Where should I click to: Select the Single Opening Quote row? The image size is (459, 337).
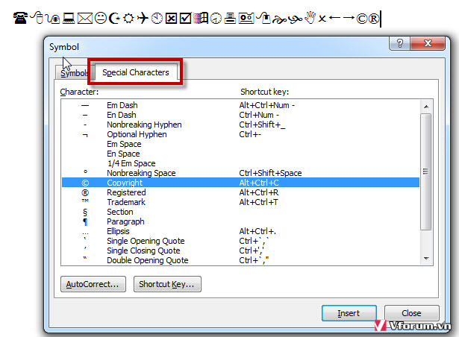(240, 241)
